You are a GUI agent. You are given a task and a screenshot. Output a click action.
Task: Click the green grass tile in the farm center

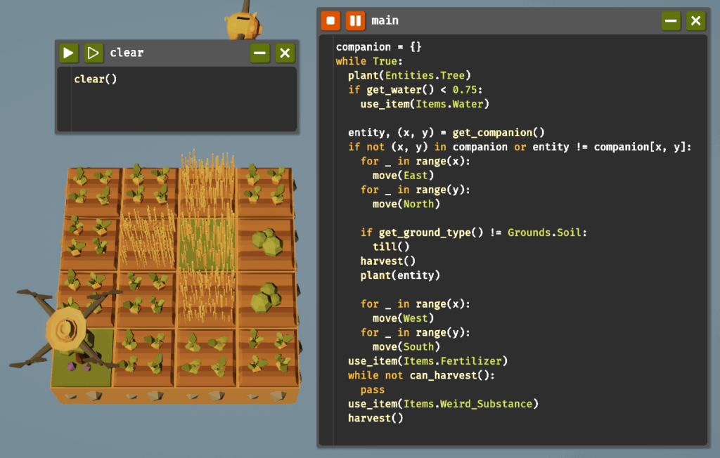[206, 242]
